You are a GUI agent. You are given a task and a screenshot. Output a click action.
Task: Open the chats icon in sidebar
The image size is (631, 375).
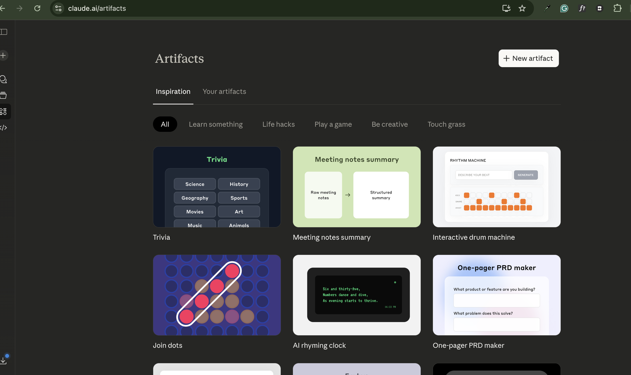pos(4,79)
